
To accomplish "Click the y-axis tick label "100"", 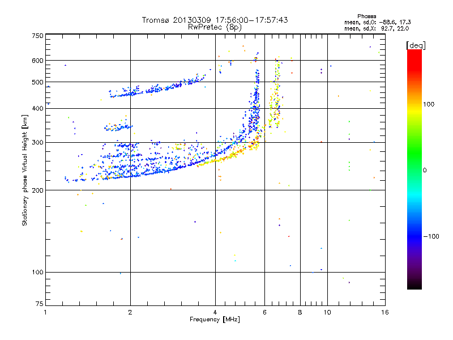I will [x=37, y=272].
